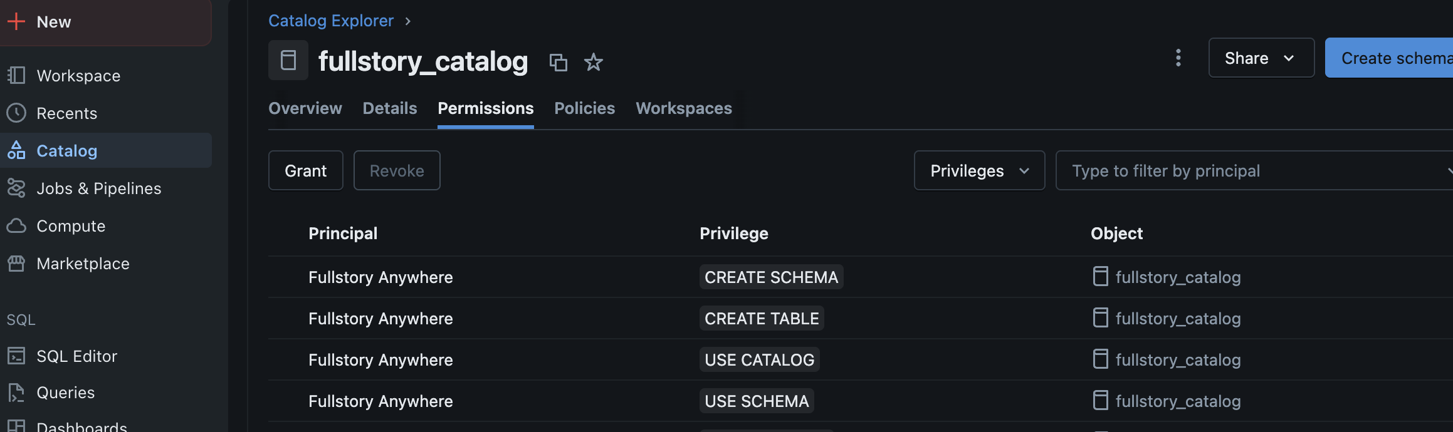
Task: Open the SQL Editor
Action: 76,356
